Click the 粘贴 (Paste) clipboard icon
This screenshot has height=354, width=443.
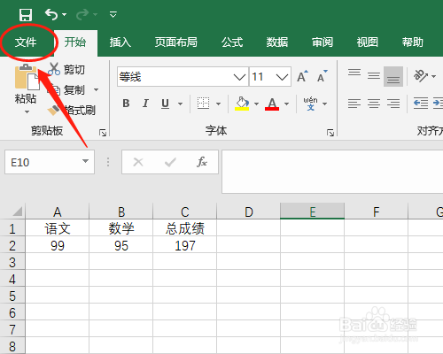coord(27,77)
